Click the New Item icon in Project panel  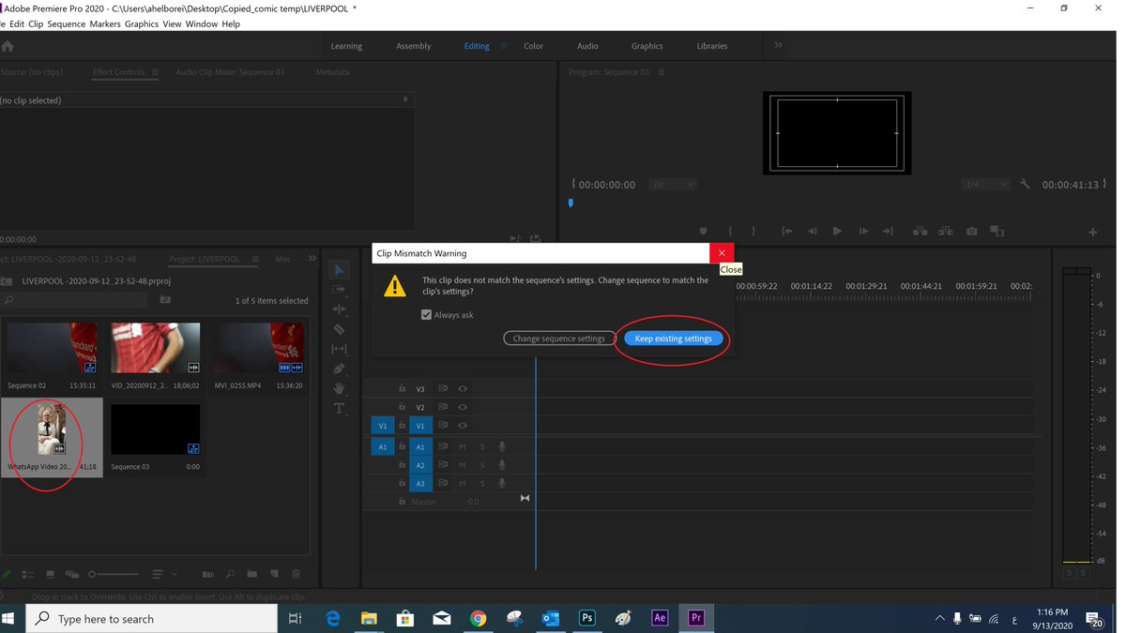tap(274, 574)
